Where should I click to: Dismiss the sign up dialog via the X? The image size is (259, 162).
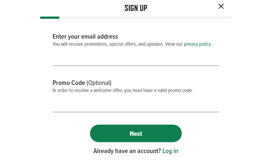221,6
